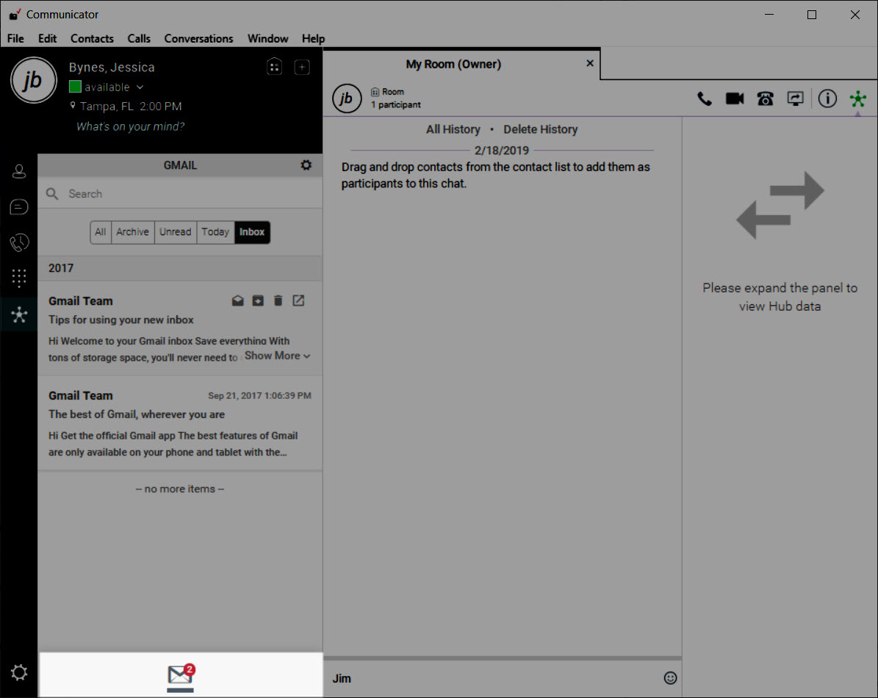878x698 pixels.
Task: Open the Window menu
Action: pos(267,39)
